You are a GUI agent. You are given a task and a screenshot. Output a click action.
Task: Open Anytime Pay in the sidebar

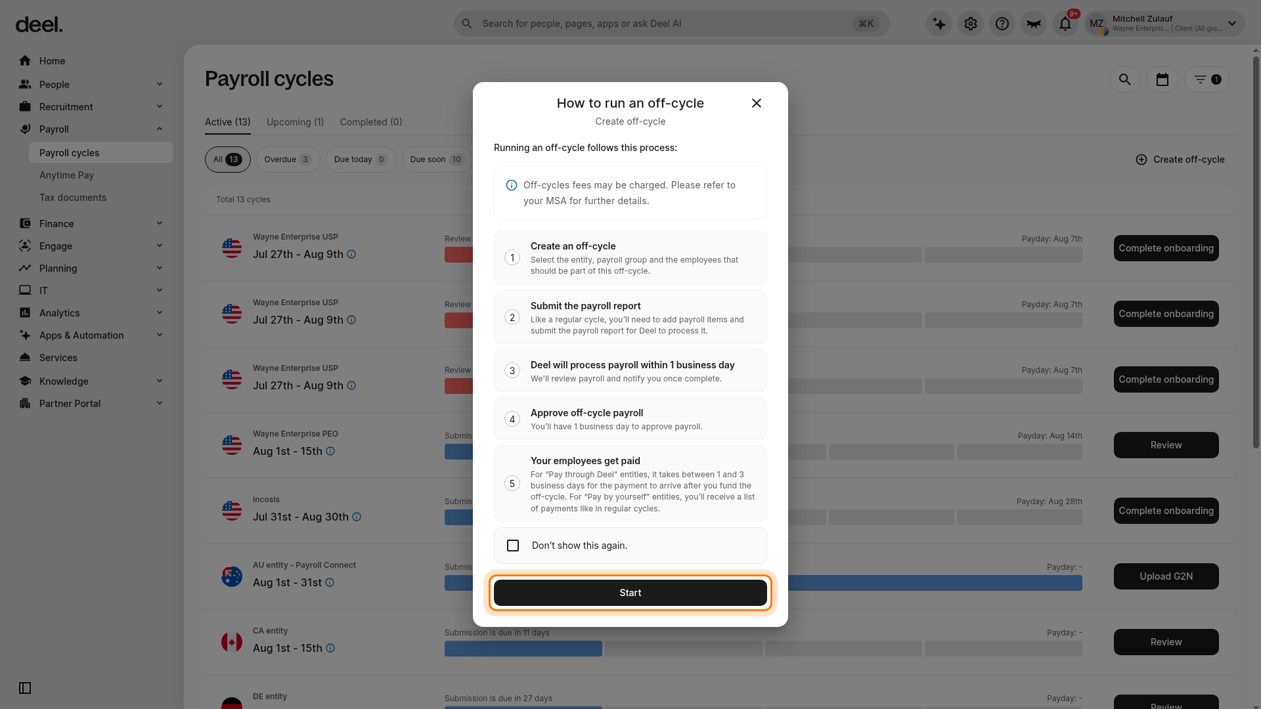(x=66, y=175)
